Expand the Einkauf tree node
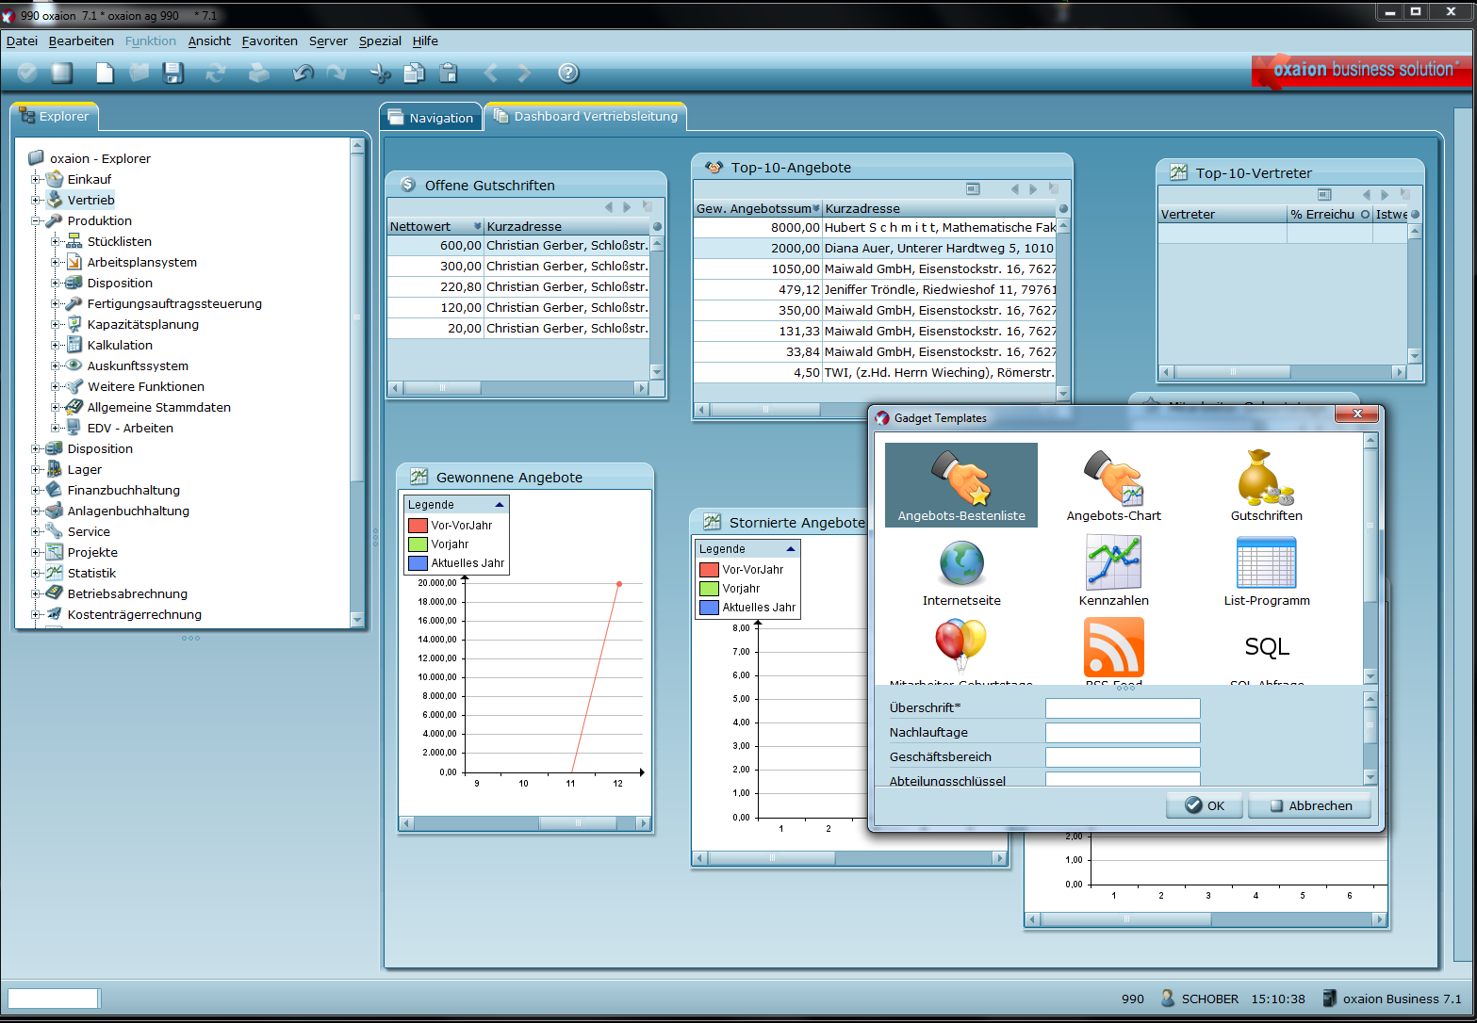 tap(36, 179)
